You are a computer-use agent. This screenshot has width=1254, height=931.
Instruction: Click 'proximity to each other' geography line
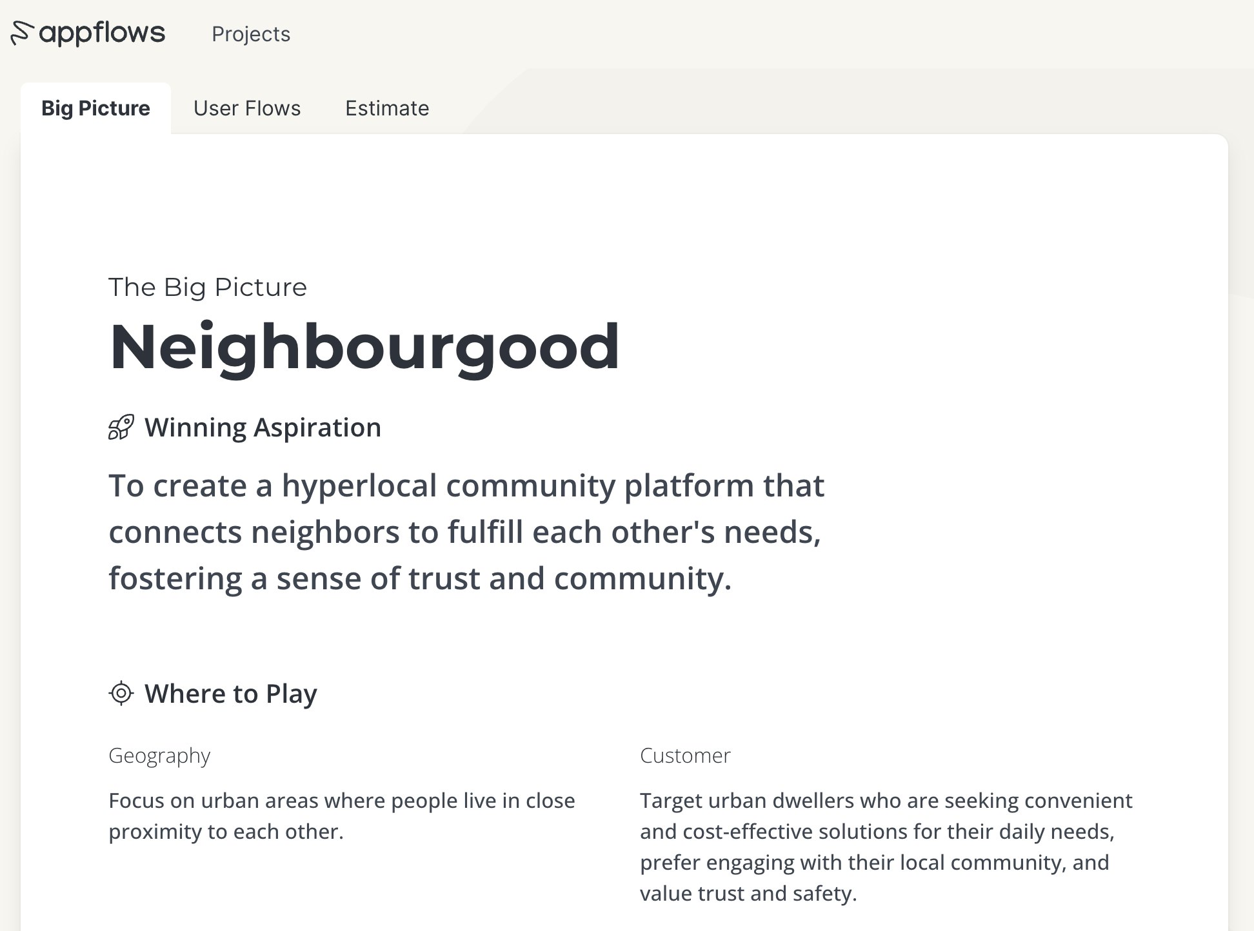tap(226, 832)
